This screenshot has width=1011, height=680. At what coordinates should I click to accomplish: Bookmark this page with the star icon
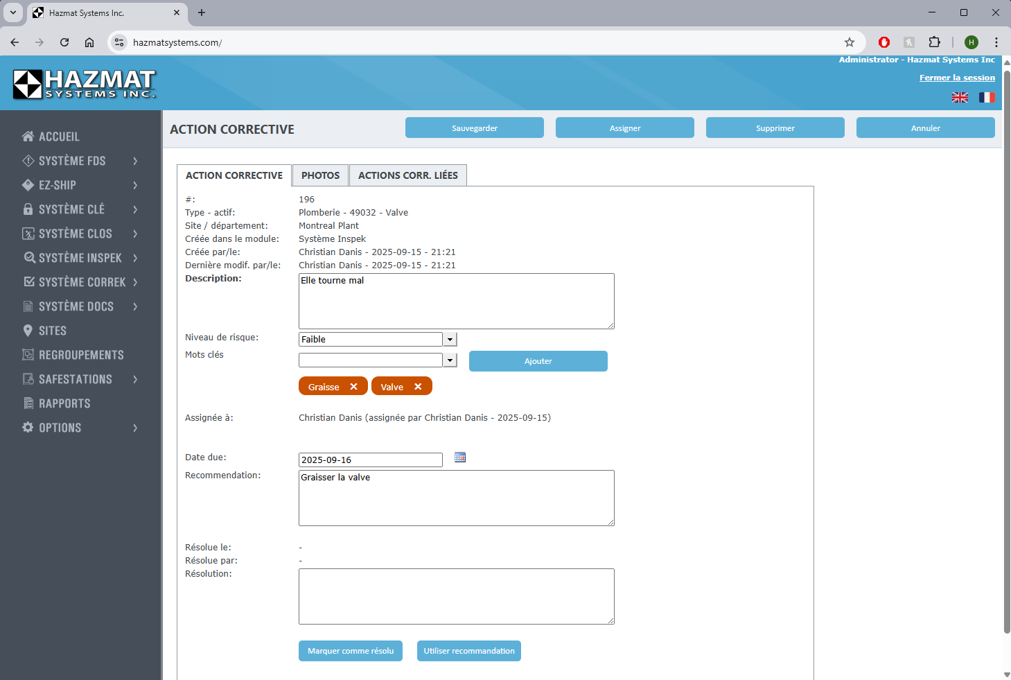pyautogui.click(x=850, y=42)
